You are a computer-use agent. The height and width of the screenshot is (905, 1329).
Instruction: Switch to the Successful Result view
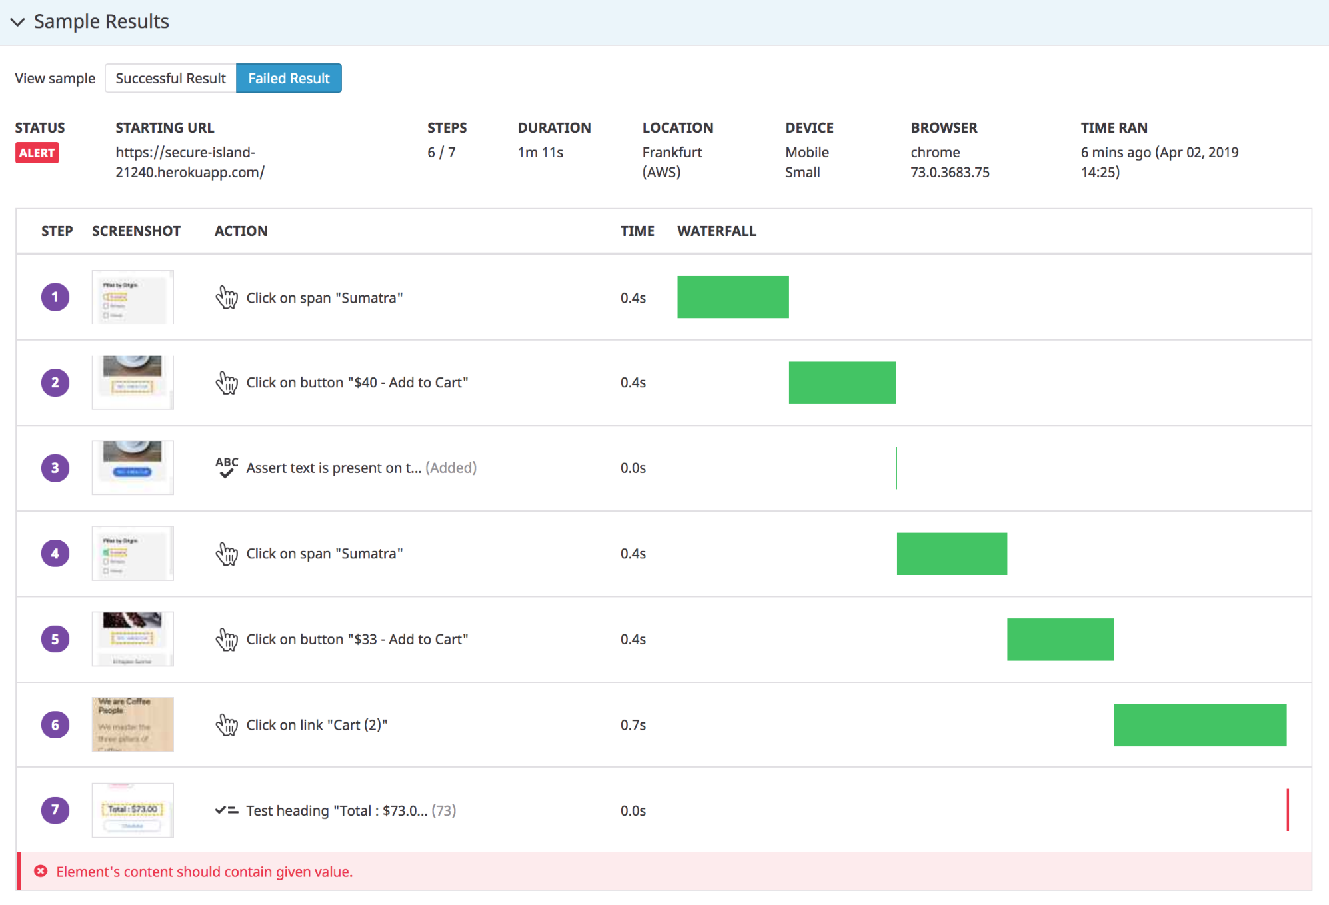[170, 78]
